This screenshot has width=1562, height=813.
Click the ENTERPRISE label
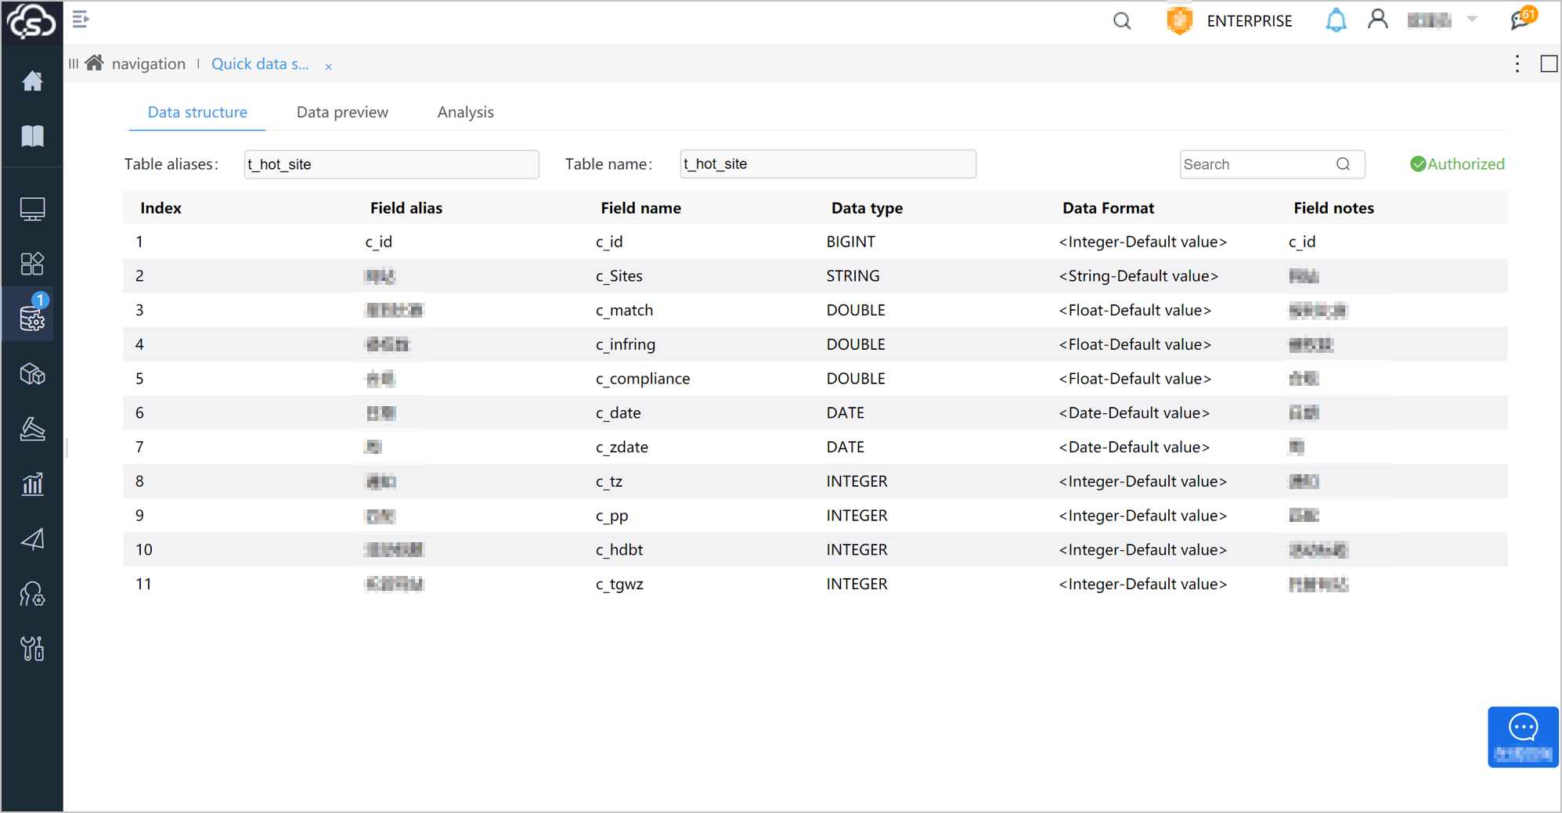click(1250, 21)
